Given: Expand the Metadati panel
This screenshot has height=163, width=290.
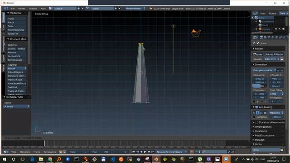Looking at the screenshot, I should (254, 140).
